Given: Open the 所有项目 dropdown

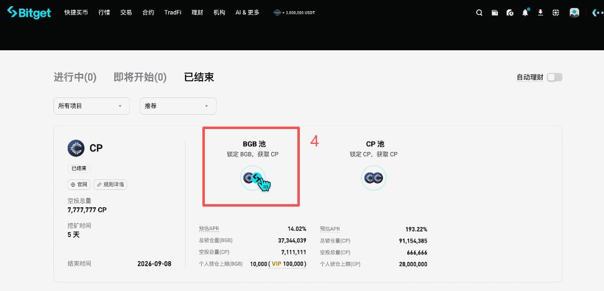Looking at the screenshot, I should (x=91, y=106).
